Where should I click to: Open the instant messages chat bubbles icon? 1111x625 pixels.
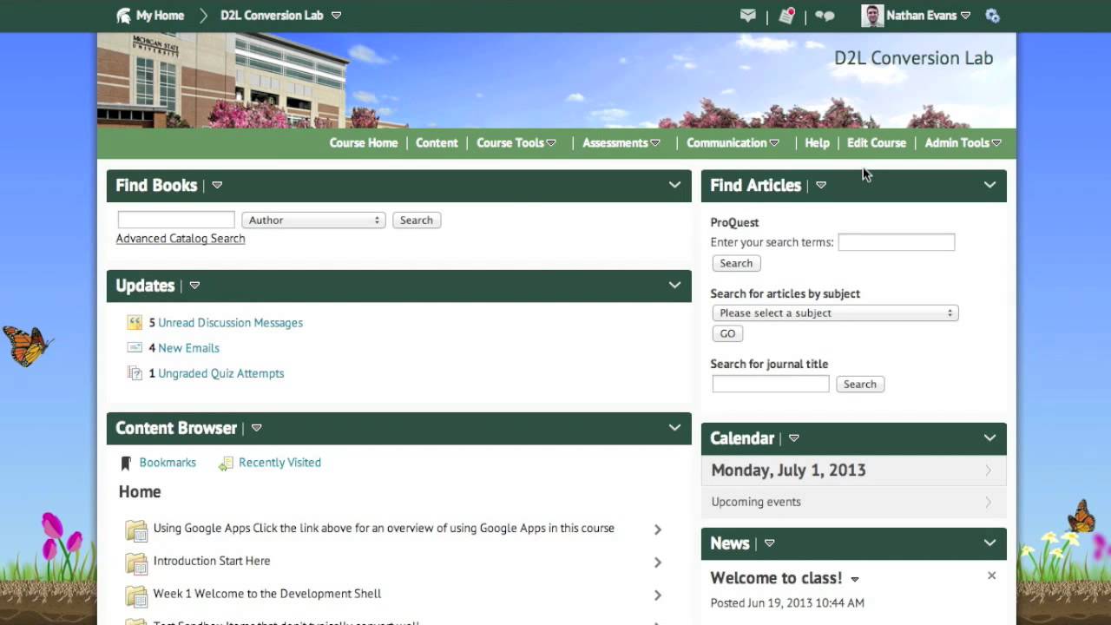825,16
